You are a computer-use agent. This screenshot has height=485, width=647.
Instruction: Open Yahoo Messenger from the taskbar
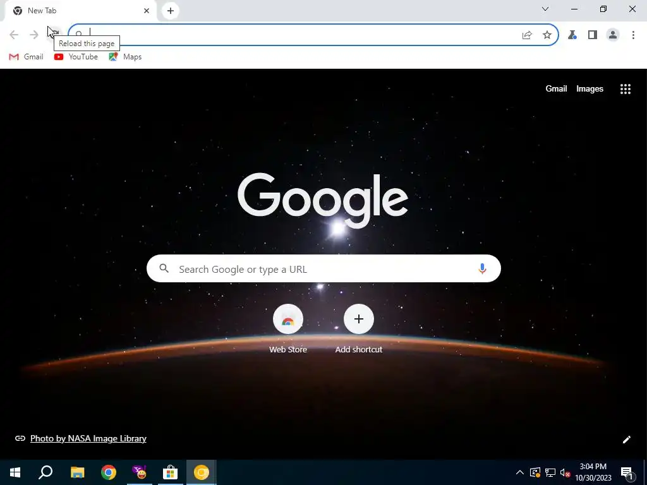pyautogui.click(x=140, y=472)
